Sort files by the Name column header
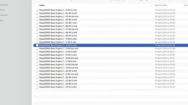This screenshot has height=105, width=188. (x=42, y=5)
